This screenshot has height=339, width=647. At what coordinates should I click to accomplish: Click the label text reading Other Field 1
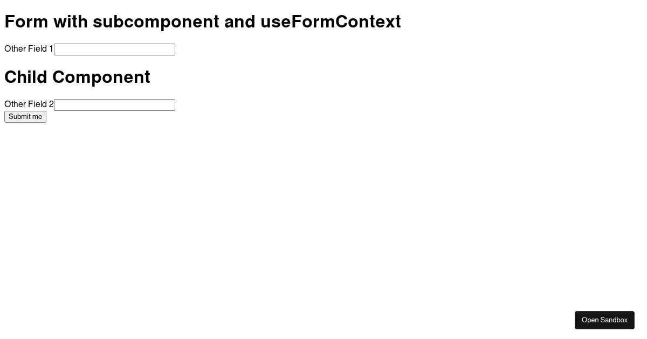[x=28, y=49]
